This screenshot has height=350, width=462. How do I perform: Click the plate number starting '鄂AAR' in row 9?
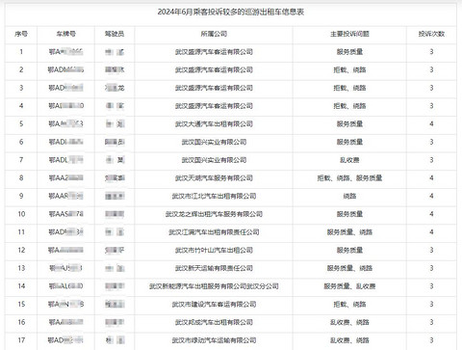point(66,196)
